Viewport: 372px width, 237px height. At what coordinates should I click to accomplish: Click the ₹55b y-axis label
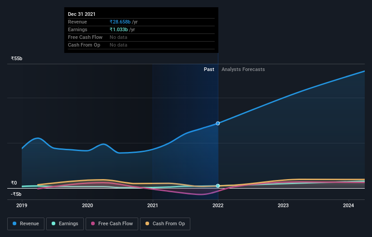17,58
